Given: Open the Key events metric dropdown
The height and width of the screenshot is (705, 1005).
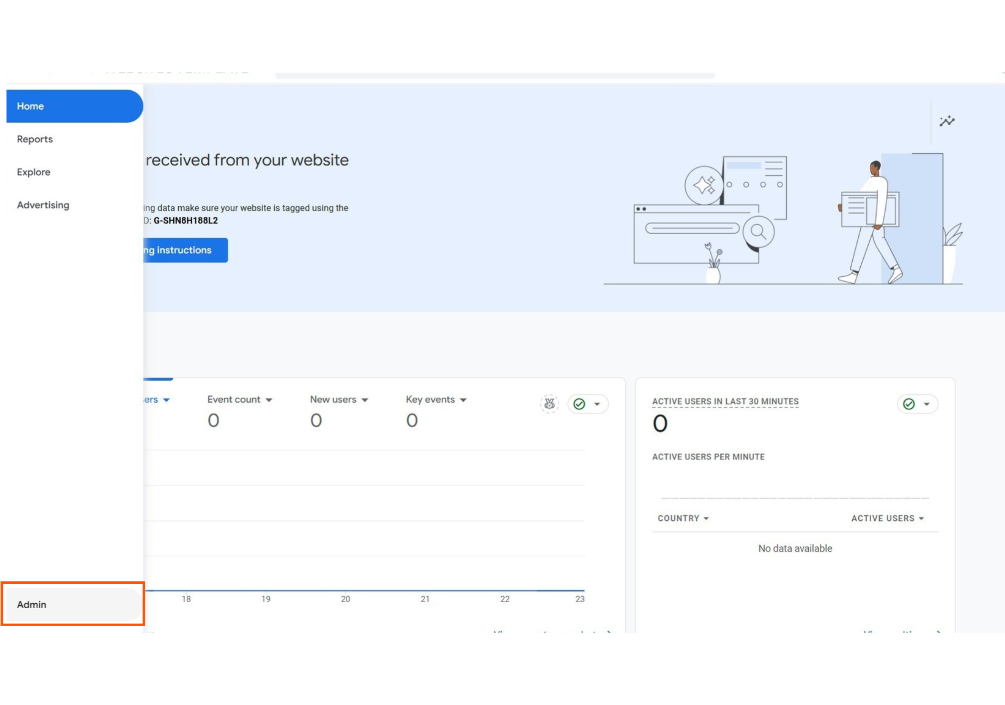Looking at the screenshot, I should (463, 400).
